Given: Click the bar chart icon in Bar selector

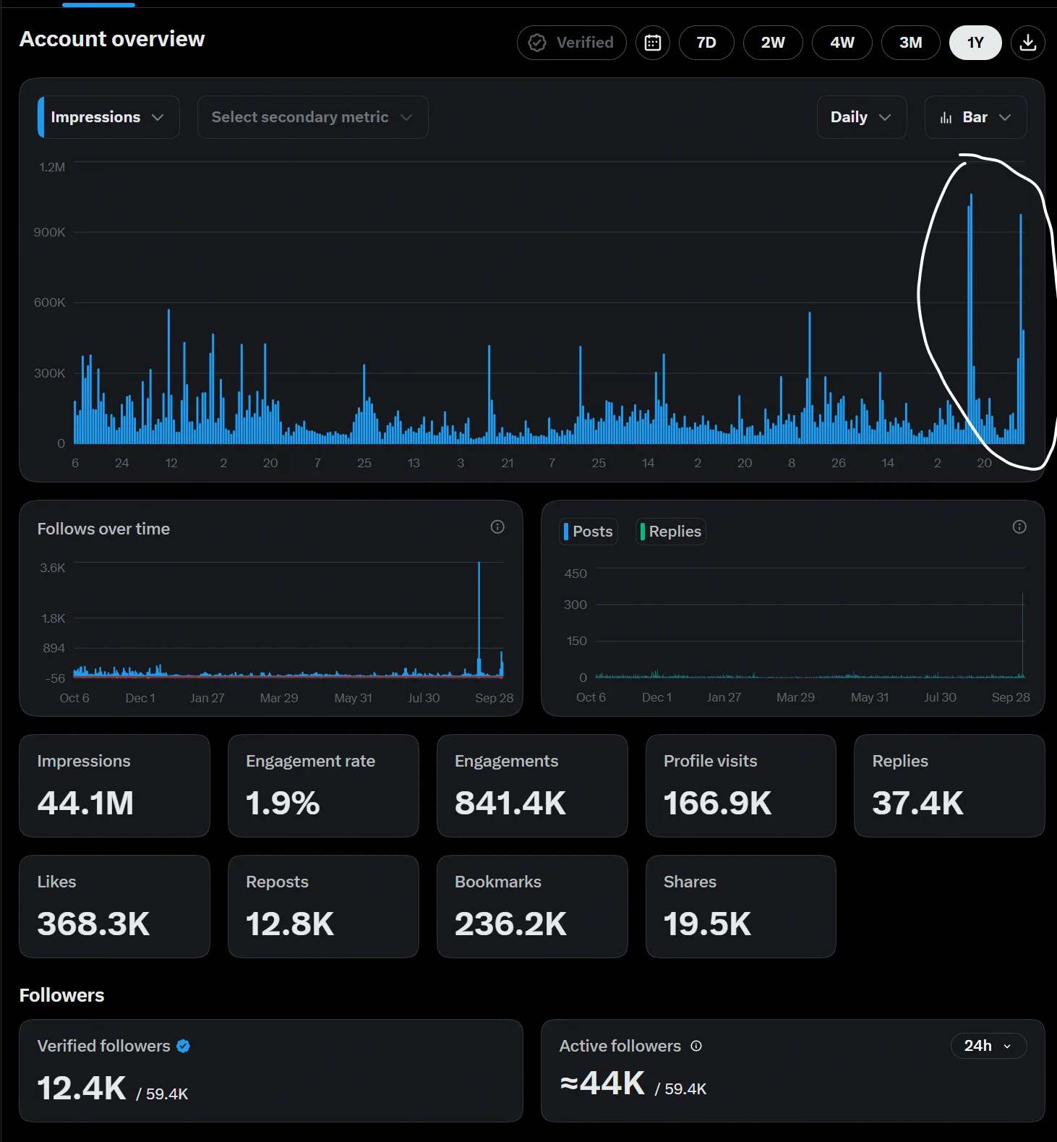Looking at the screenshot, I should pyautogui.click(x=946, y=117).
